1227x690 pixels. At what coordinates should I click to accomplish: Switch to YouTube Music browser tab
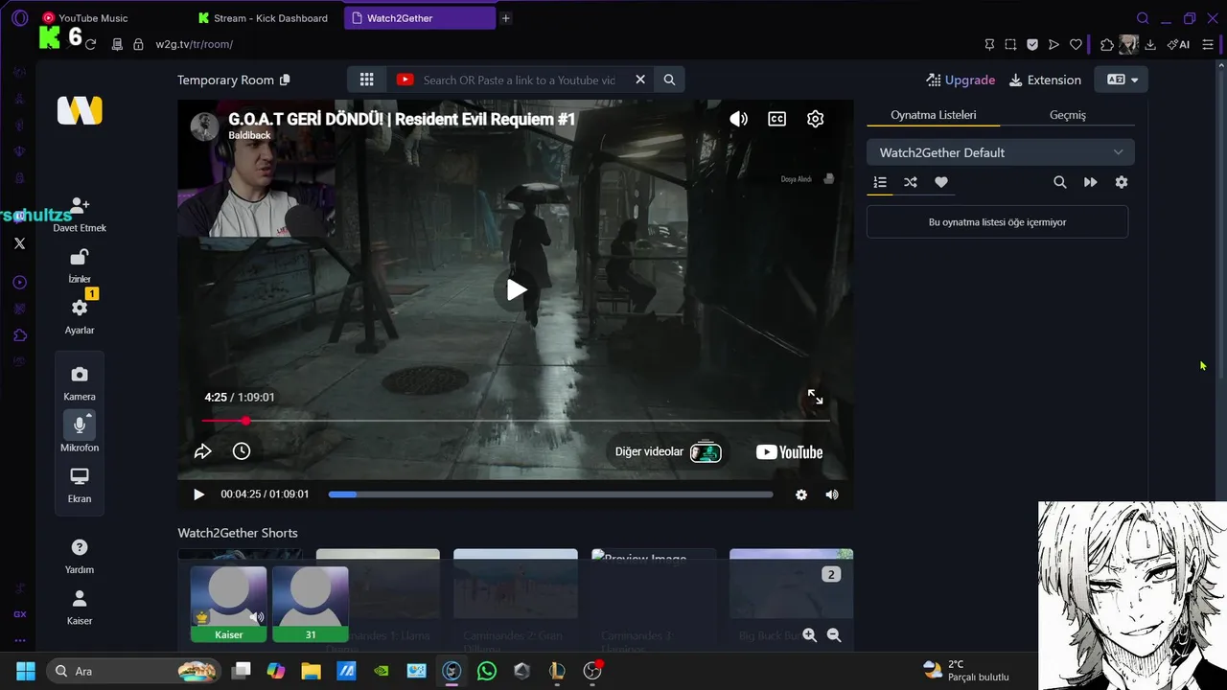coord(93,18)
